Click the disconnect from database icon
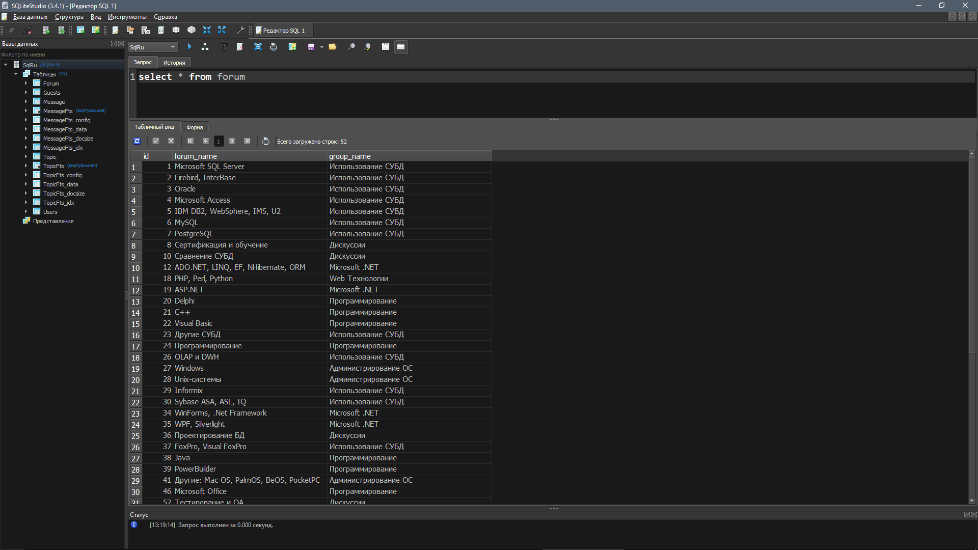Image resolution: width=978 pixels, height=550 pixels. 27,31
